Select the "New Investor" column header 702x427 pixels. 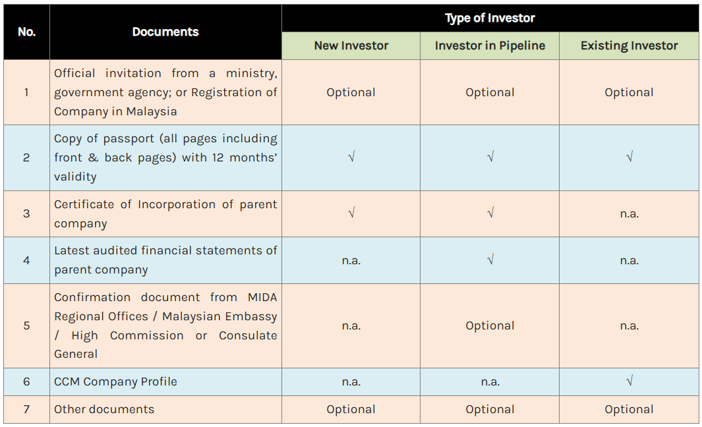click(351, 46)
